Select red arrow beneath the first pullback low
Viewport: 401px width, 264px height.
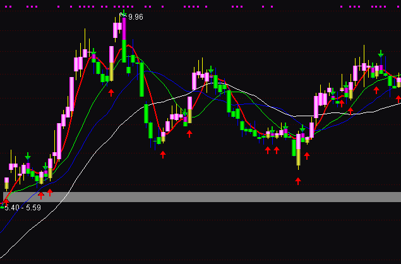coord(163,154)
